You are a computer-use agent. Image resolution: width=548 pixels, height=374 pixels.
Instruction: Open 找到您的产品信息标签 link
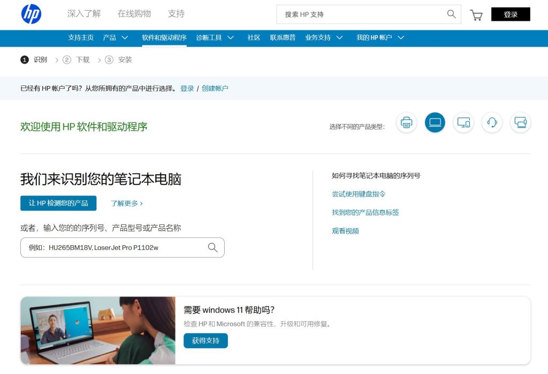click(x=365, y=213)
